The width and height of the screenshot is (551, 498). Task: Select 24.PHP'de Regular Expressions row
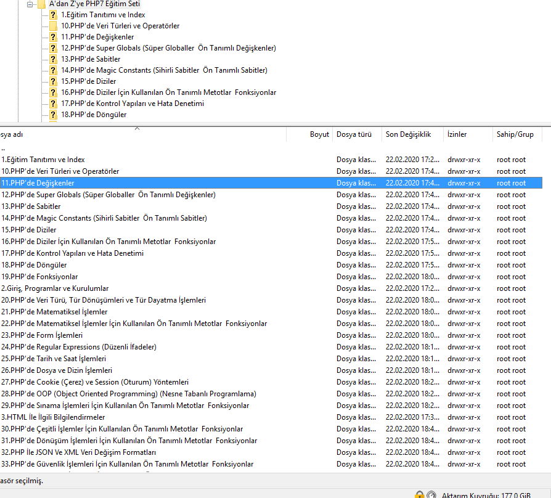(271, 347)
